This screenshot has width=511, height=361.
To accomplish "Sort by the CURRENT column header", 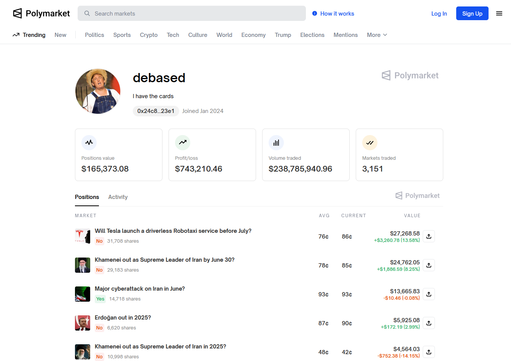I will [353, 216].
